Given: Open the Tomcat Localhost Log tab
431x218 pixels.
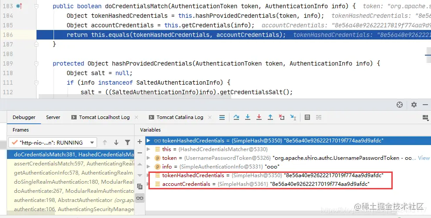Looking at the screenshot, I should tap(101, 117).
